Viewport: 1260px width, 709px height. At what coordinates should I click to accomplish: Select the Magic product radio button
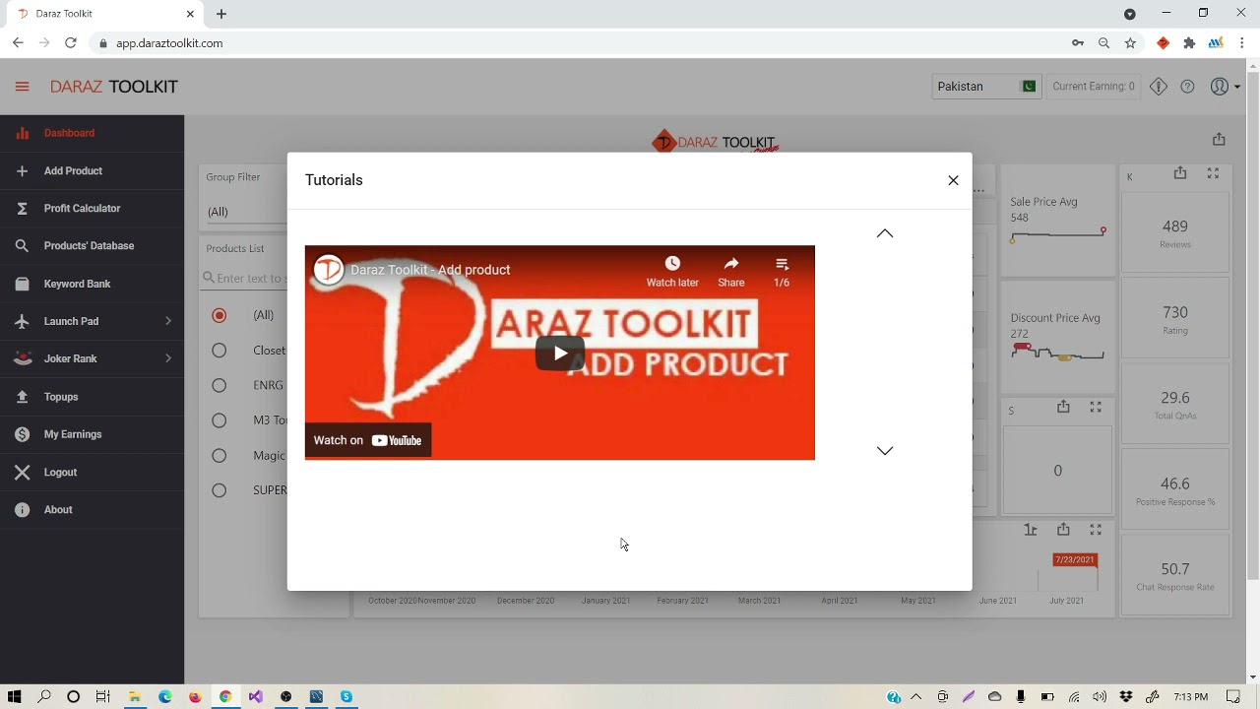(x=219, y=456)
